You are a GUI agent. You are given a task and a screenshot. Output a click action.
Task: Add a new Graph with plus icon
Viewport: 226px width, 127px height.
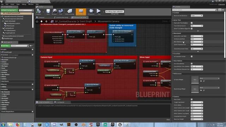coord(32,49)
